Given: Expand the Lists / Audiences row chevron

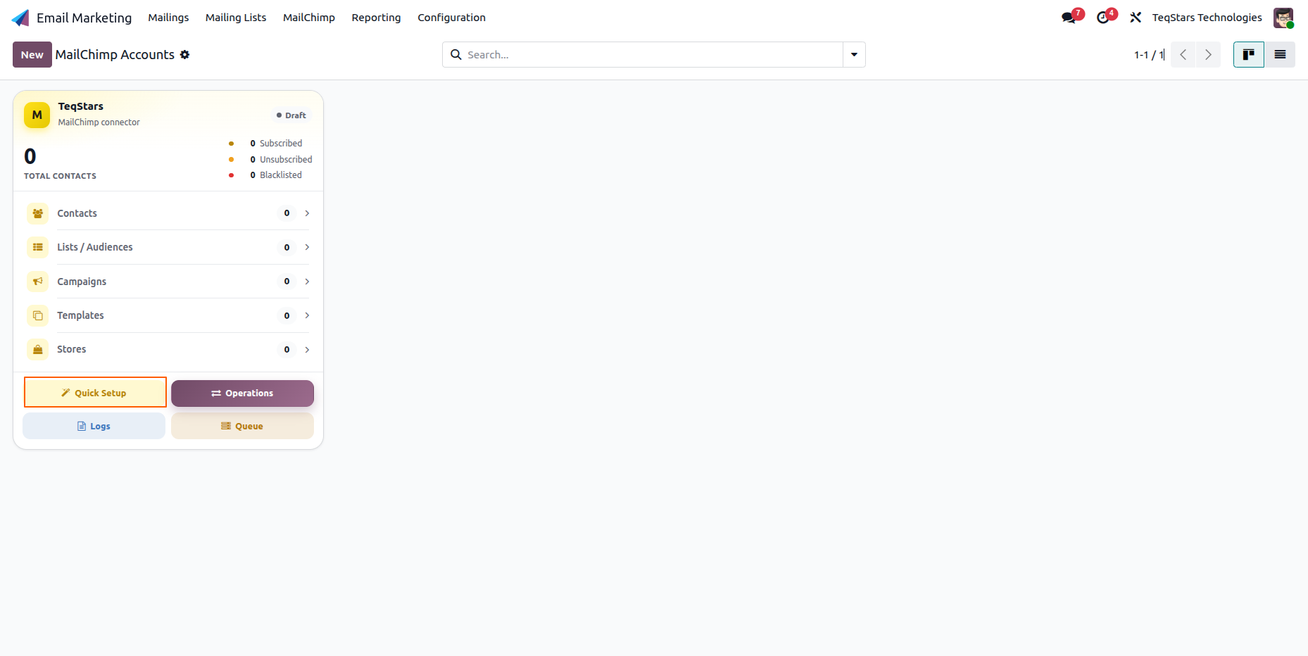Looking at the screenshot, I should (307, 247).
